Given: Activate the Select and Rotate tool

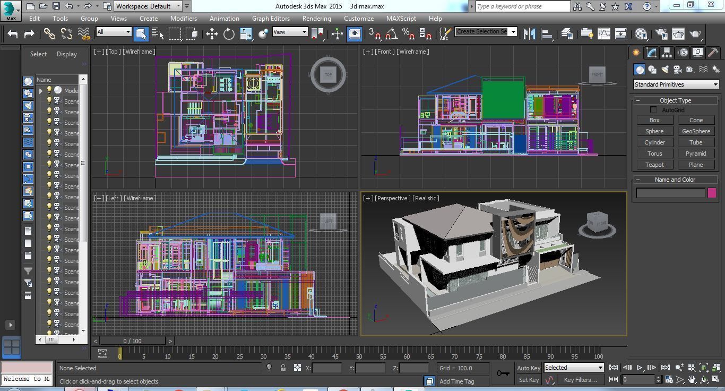Looking at the screenshot, I should tap(229, 34).
